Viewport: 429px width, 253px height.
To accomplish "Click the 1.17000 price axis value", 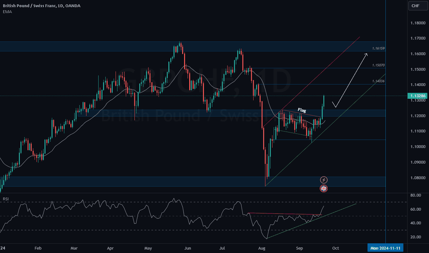I will coord(418,38).
